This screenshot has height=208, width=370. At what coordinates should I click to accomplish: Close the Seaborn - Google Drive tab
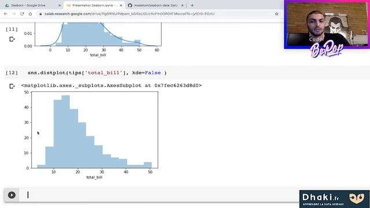(x=60, y=5)
